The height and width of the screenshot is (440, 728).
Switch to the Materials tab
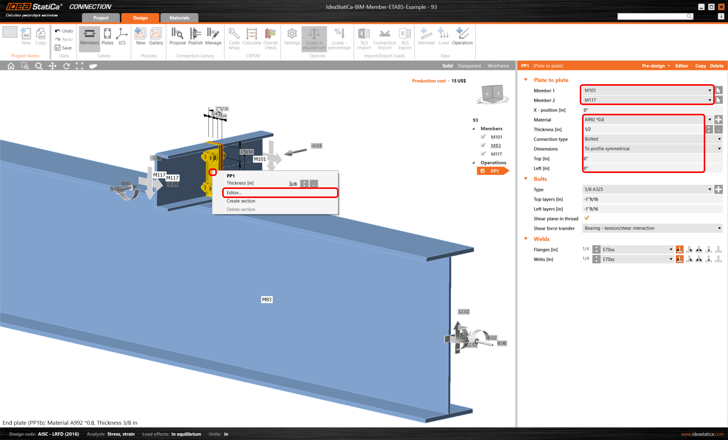[179, 18]
